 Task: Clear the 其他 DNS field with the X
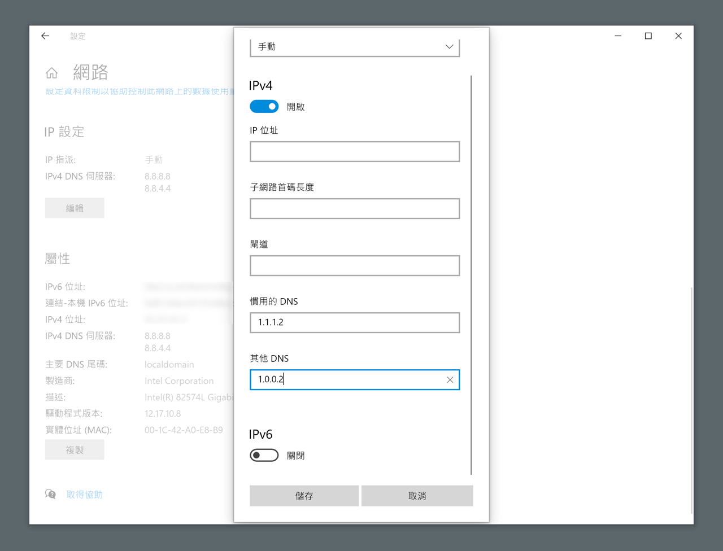pyautogui.click(x=450, y=380)
